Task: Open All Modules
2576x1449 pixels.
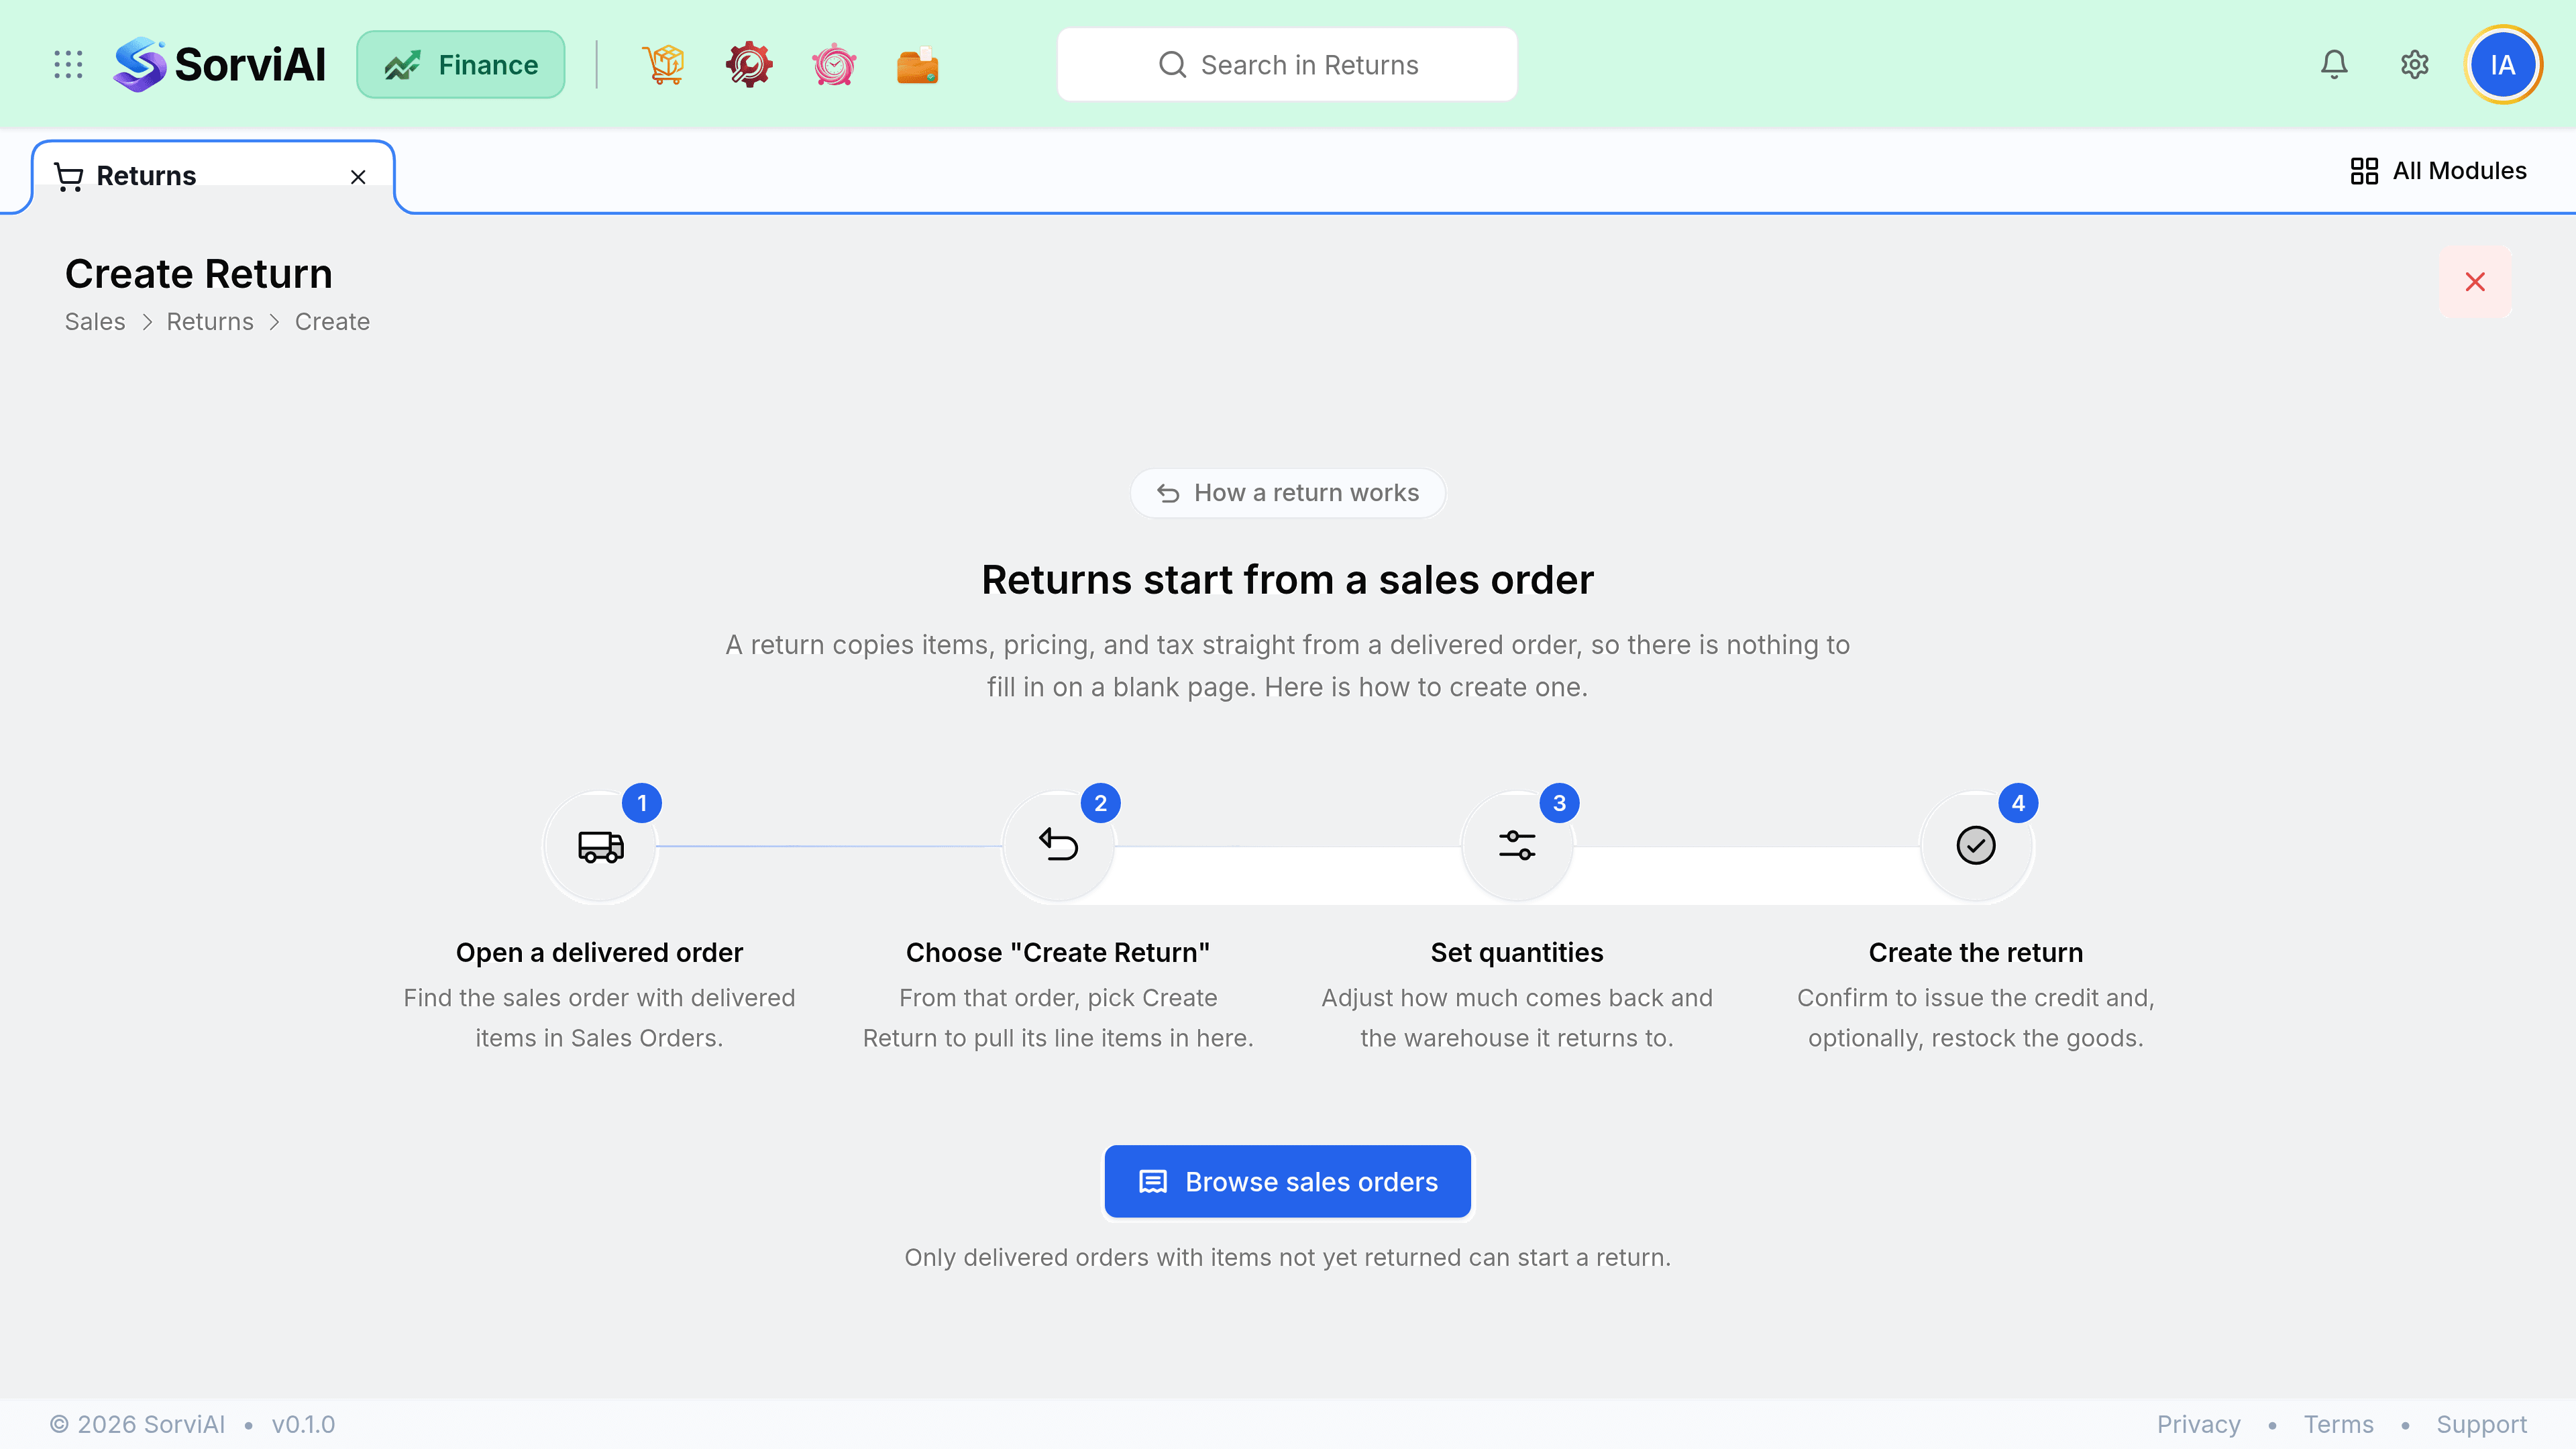Action: [2439, 171]
